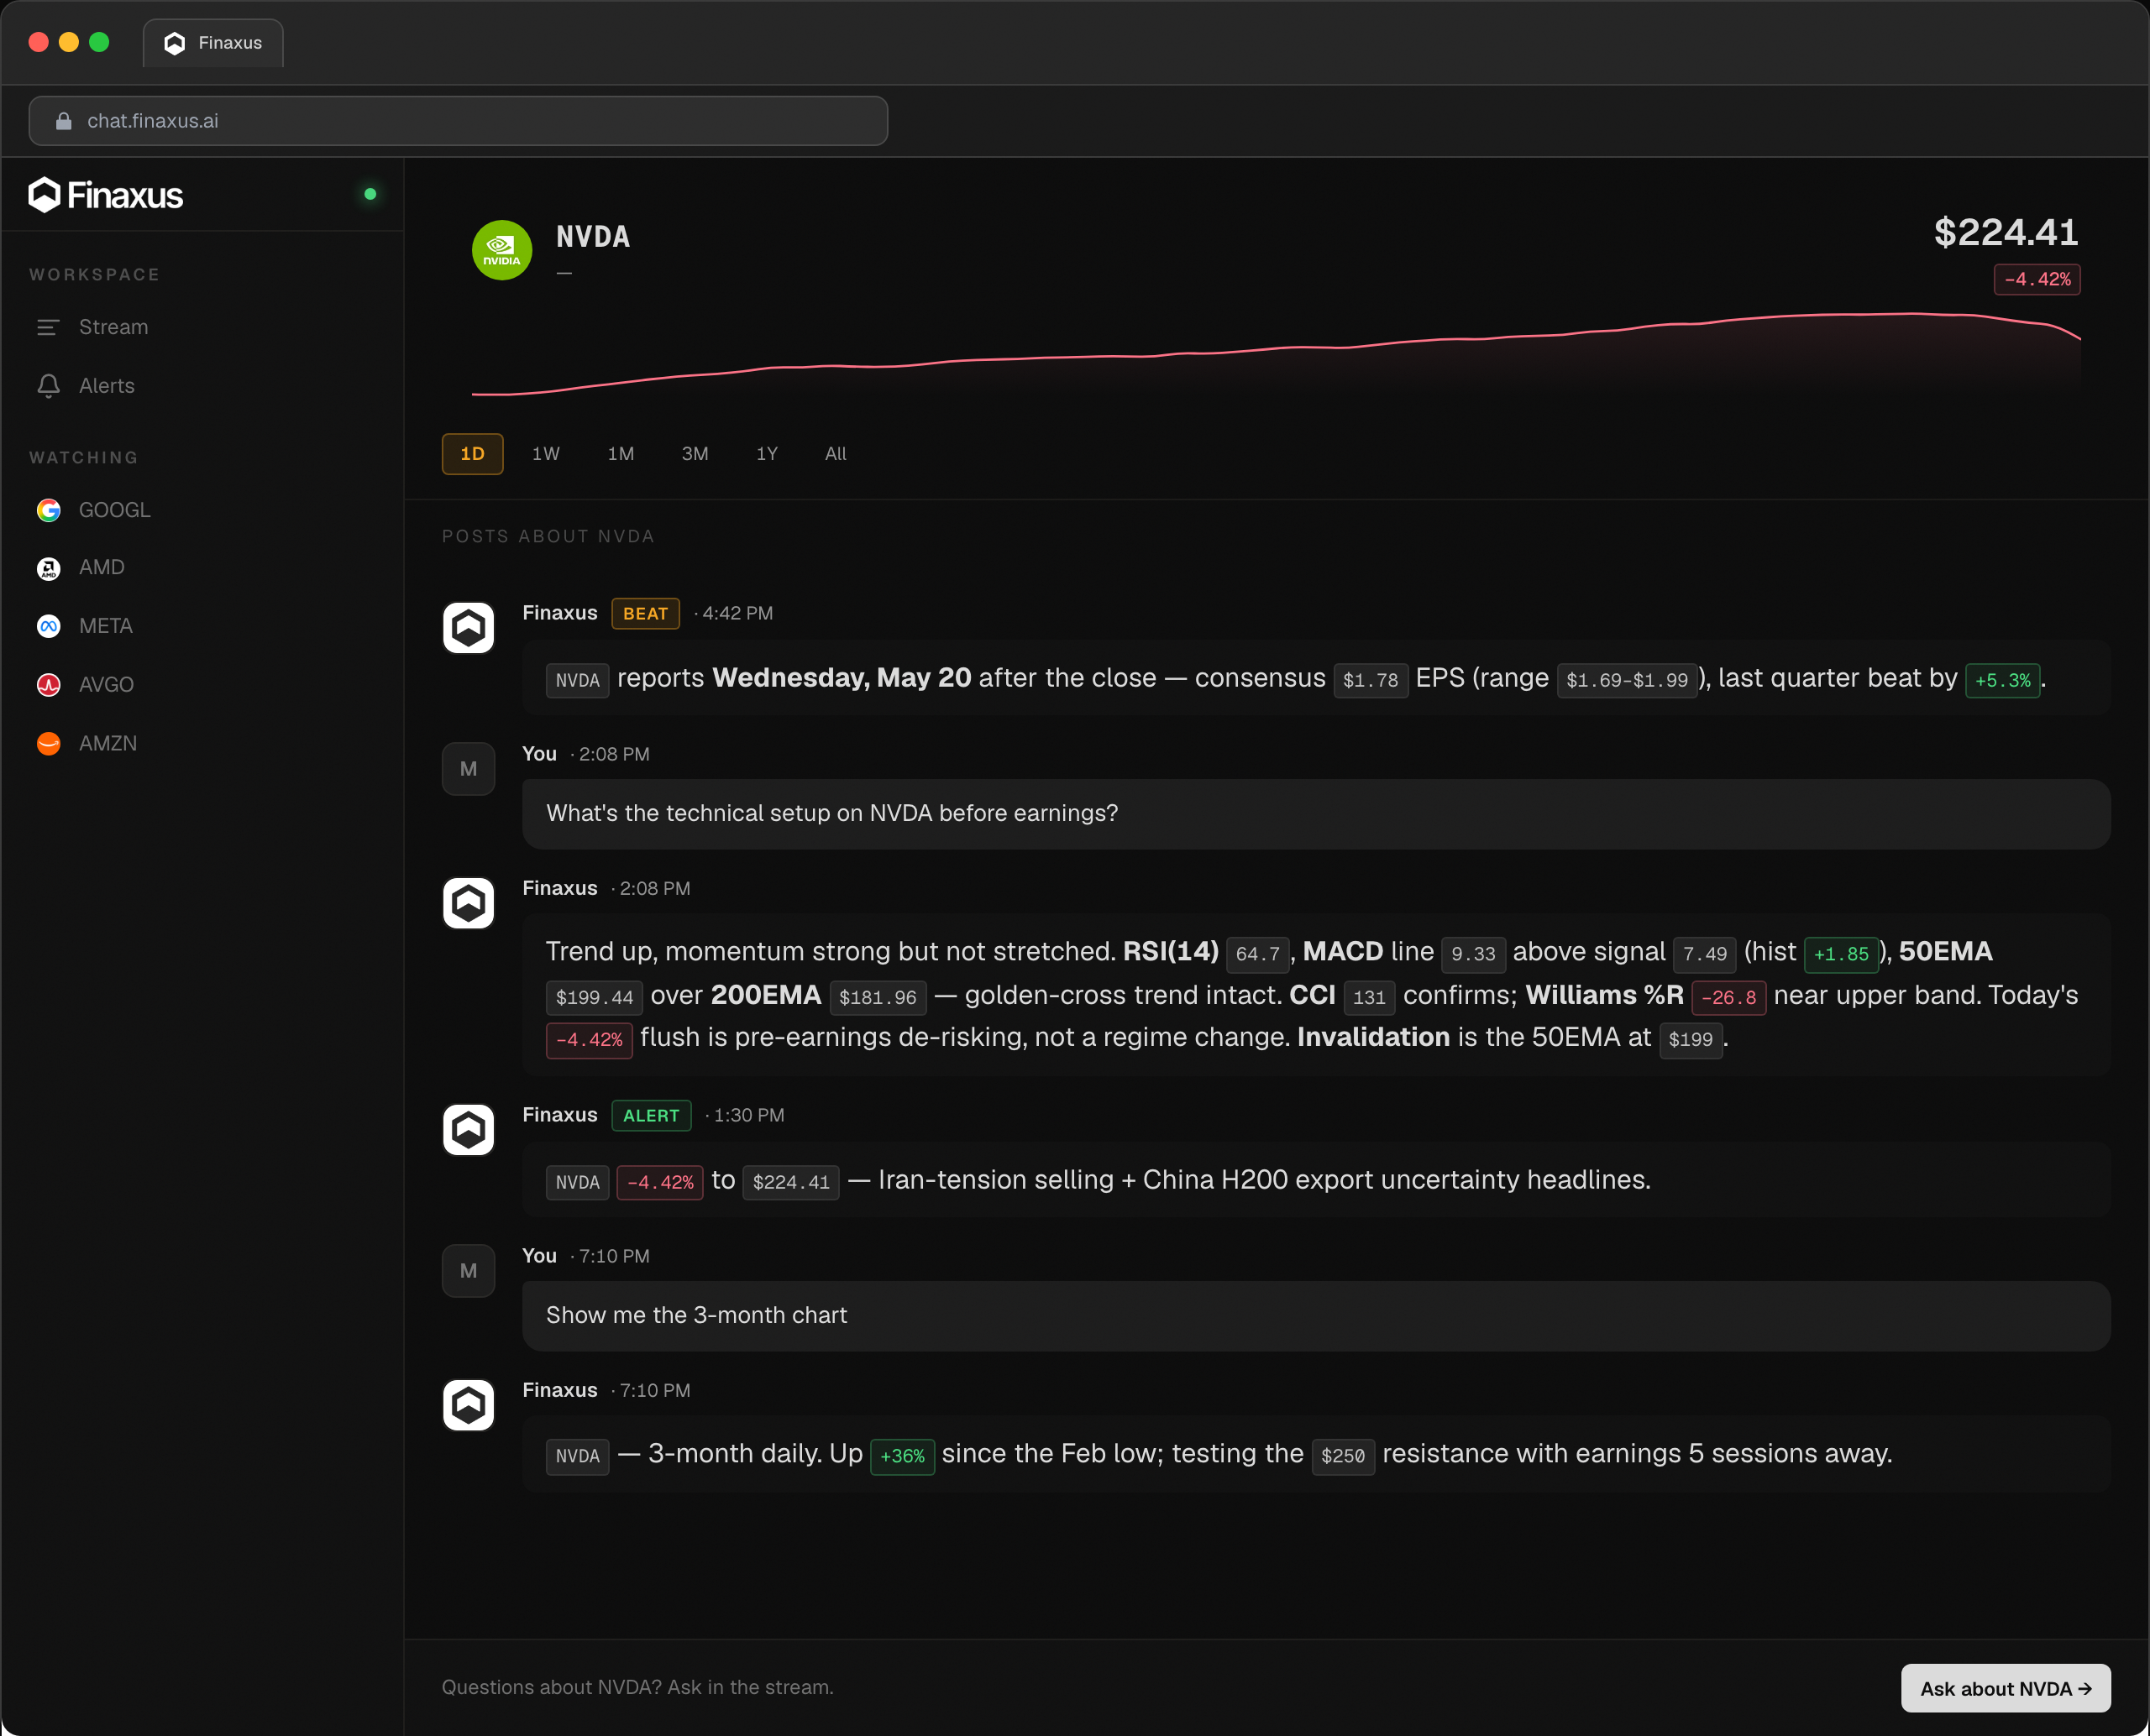This screenshot has width=2150, height=1736.
Task: Click the green online status dot
Action: [x=370, y=194]
